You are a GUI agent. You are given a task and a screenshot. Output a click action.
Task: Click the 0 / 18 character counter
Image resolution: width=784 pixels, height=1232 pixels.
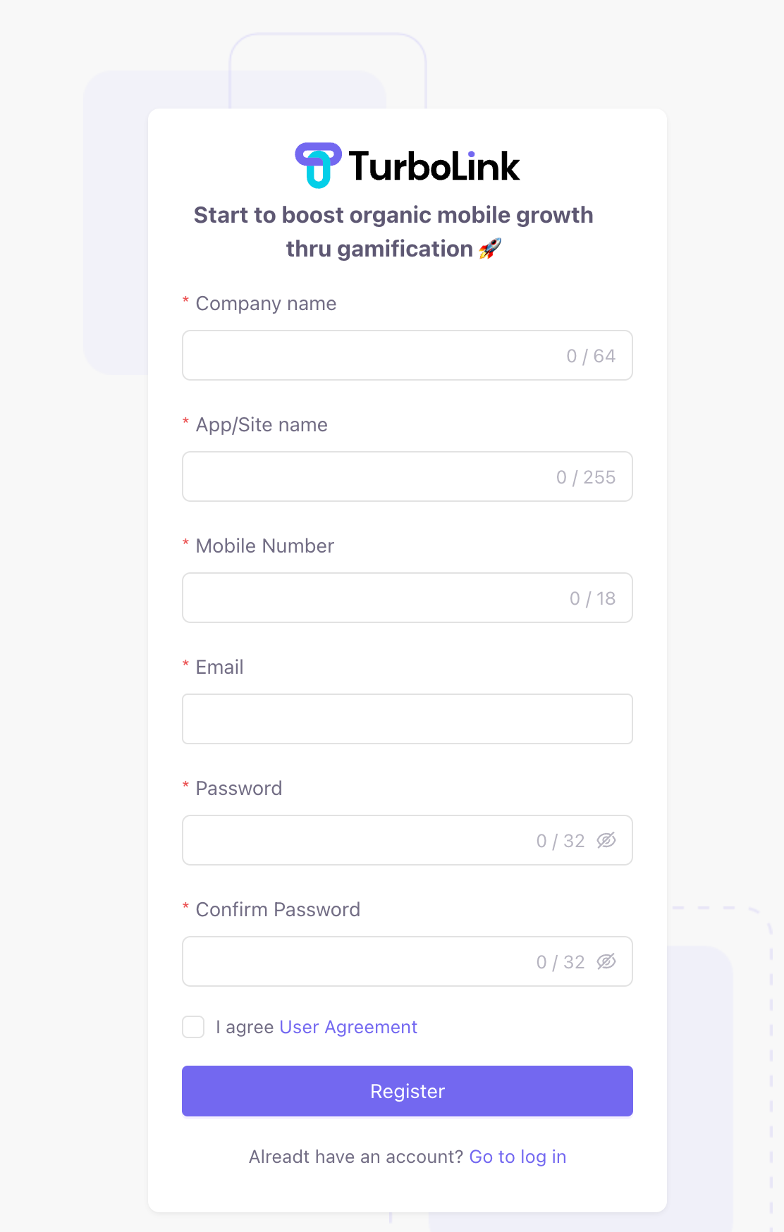(x=592, y=598)
